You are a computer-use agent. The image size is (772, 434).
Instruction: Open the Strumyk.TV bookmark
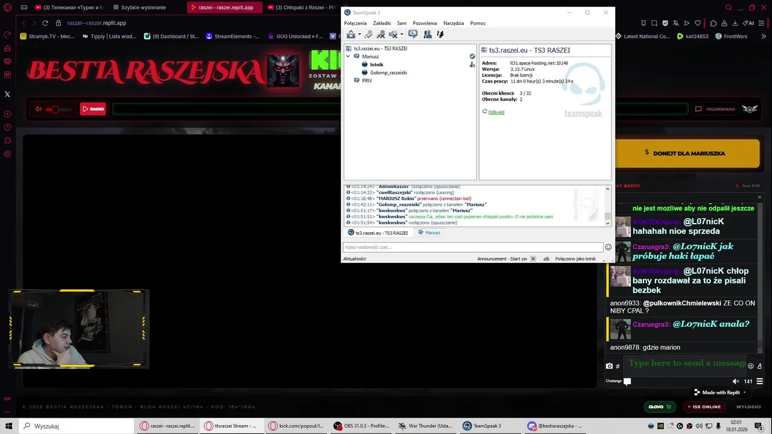pyautogui.click(x=48, y=36)
